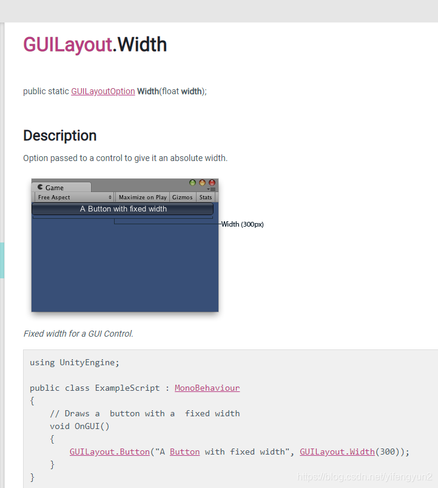Click 'A Button with fixed width' button
This screenshot has height=488, width=438.
123,209
